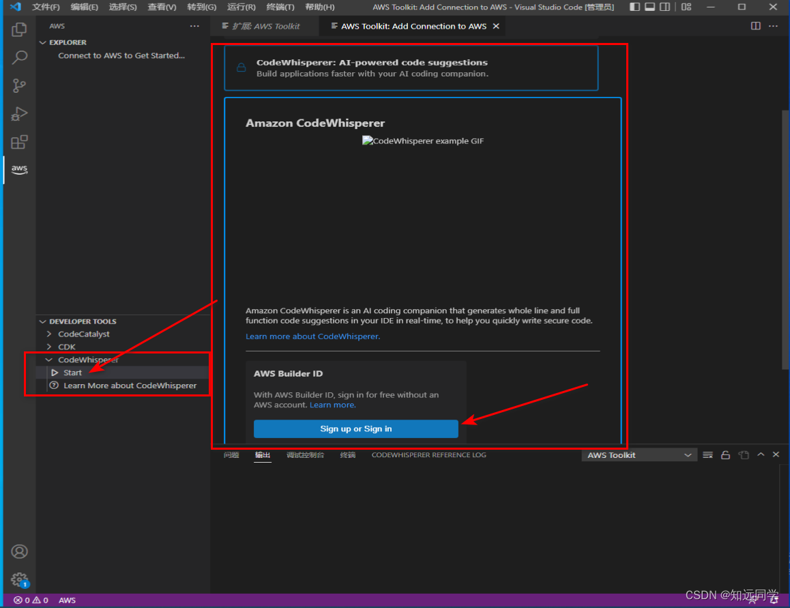This screenshot has height=608, width=790.
Task: Expand the CodeCatalyst tree node
Action: tap(49, 334)
